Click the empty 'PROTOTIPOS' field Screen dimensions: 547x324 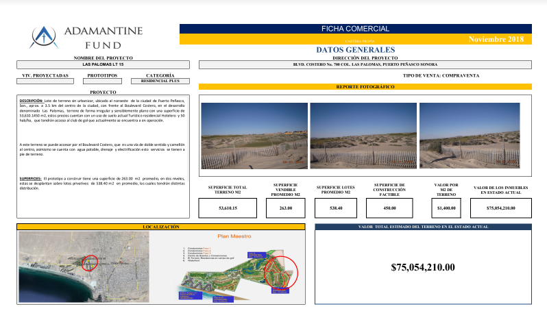tap(102, 82)
